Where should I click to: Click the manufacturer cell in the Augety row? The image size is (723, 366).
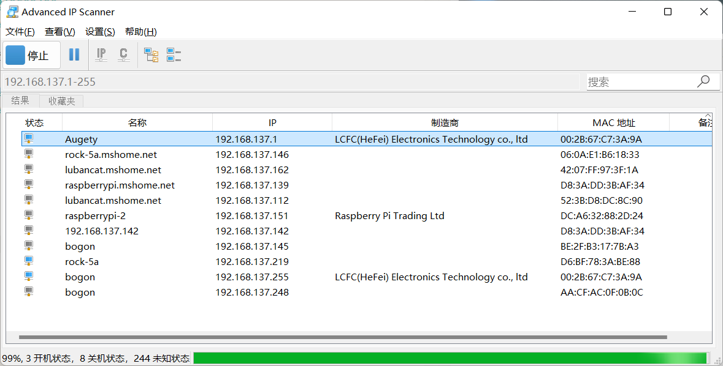pos(431,139)
